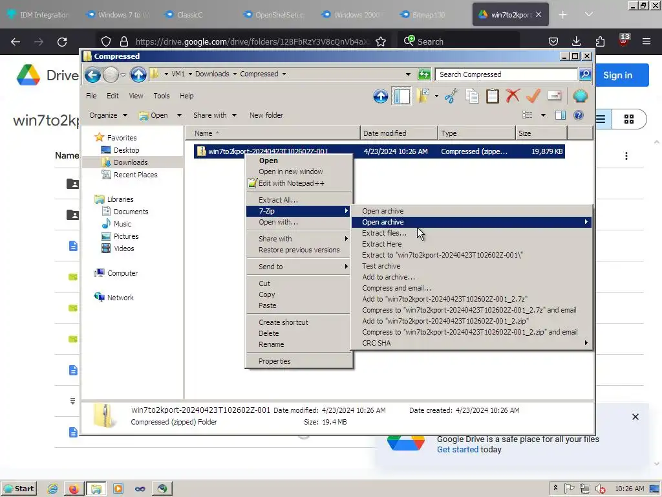
Task: Close the Google Drive promo banner
Action: 635,417
